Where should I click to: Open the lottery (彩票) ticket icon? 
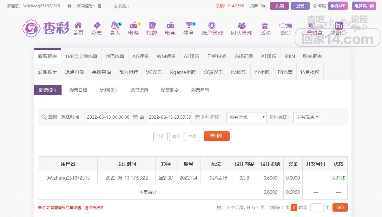click(96, 25)
